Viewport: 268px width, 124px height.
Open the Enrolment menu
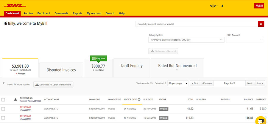pos(44,13)
